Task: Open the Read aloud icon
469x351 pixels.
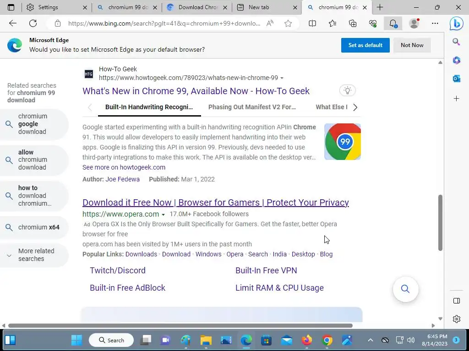Action: pos(270,23)
